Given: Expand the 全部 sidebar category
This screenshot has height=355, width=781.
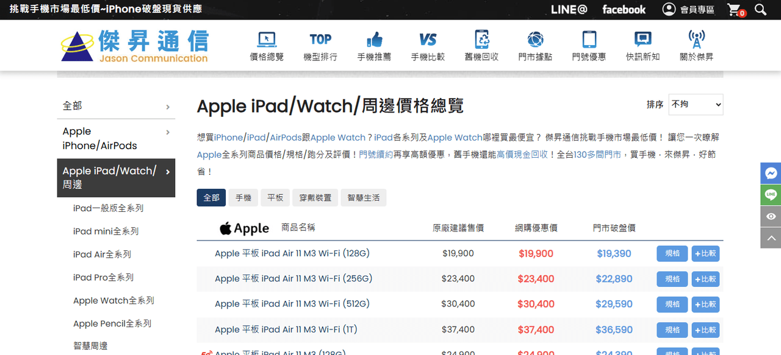Looking at the screenshot, I should (x=116, y=106).
